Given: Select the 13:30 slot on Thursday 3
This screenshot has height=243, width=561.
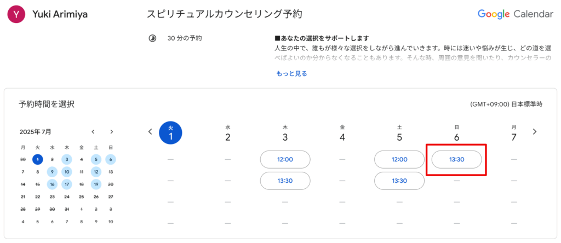Looking at the screenshot, I should (285, 181).
